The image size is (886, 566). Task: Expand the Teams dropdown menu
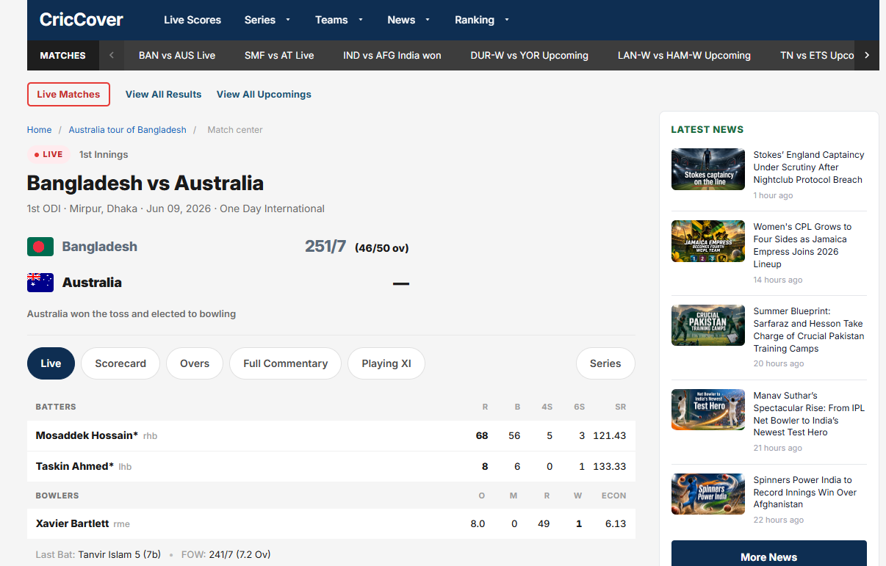[x=339, y=20]
